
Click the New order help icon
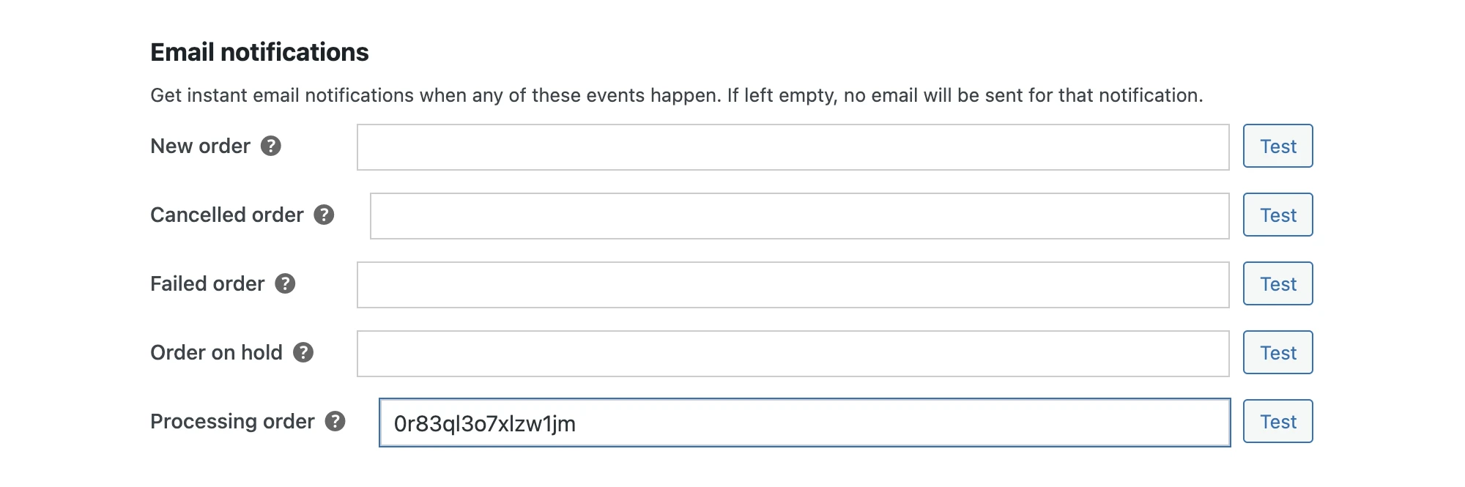(271, 146)
